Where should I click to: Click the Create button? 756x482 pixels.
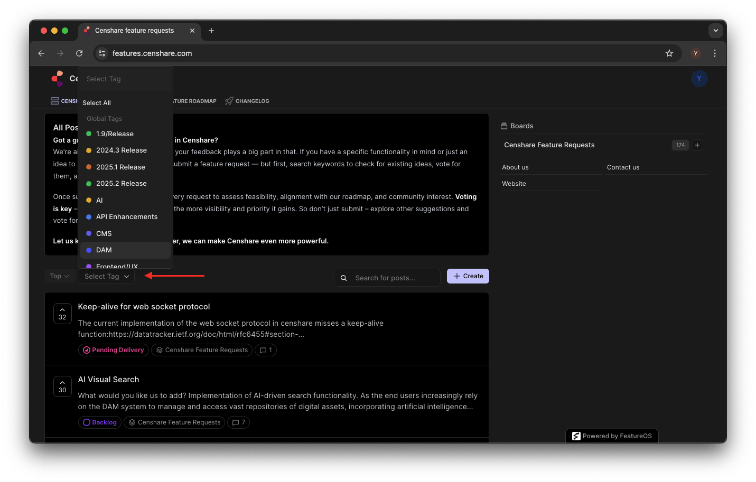468,276
